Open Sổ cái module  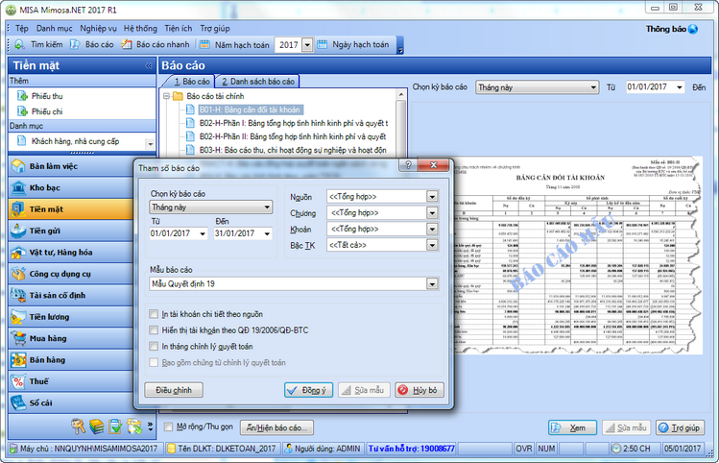tap(71, 403)
